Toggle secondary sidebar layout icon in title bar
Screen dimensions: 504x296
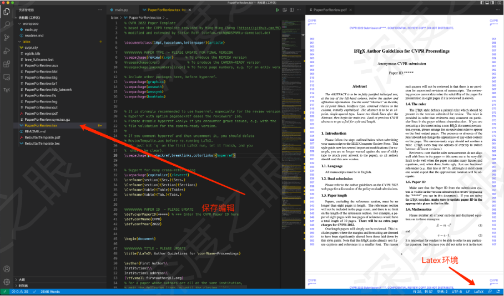coord(493,3)
